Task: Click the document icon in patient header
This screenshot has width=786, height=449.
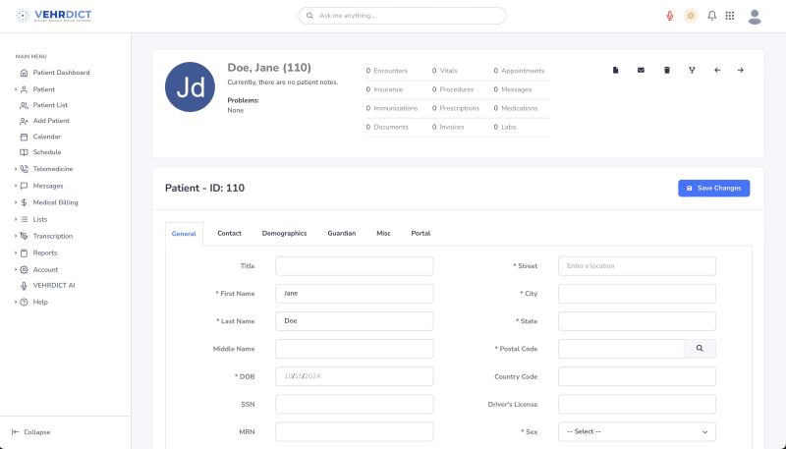Action: click(x=616, y=70)
